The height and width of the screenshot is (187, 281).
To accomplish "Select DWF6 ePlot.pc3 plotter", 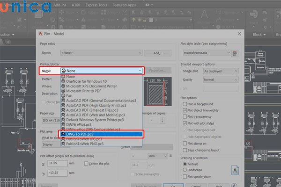I will pyautogui.click(x=102, y=124).
